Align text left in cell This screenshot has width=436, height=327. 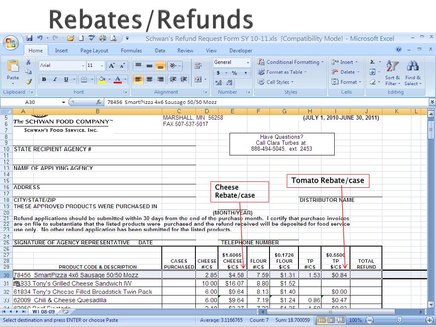point(138,80)
